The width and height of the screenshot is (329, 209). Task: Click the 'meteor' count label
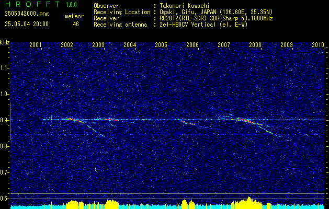tap(74, 16)
